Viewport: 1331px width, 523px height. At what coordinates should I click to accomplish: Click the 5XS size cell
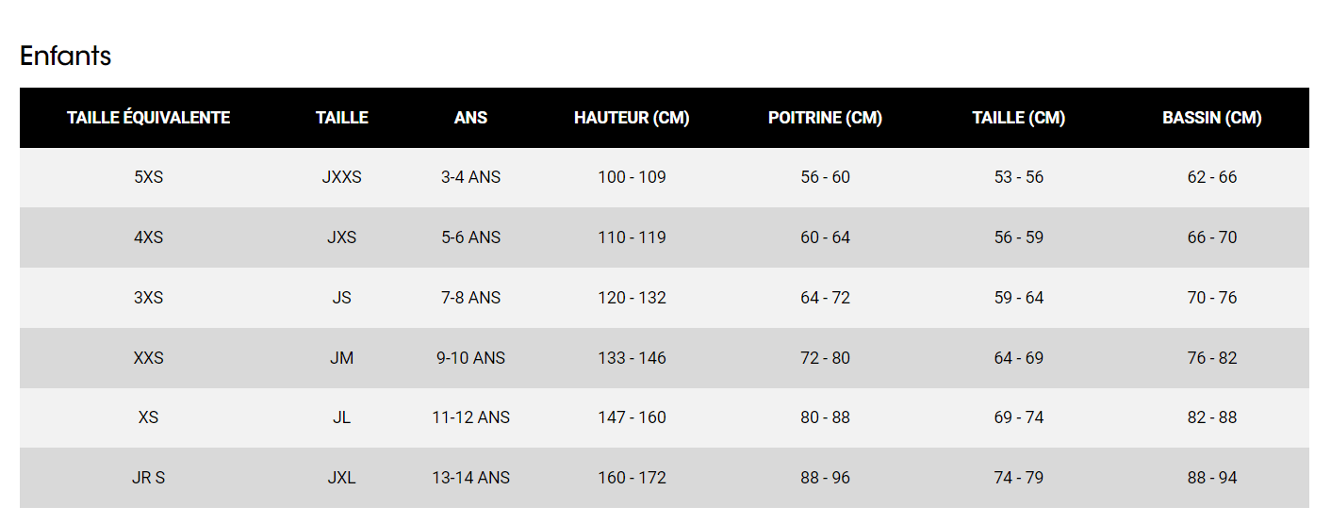pos(148,177)
